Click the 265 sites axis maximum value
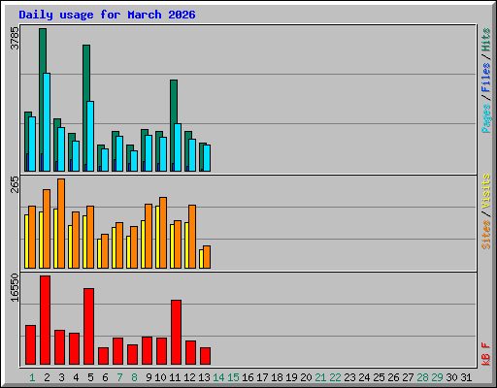 [15, 184]
